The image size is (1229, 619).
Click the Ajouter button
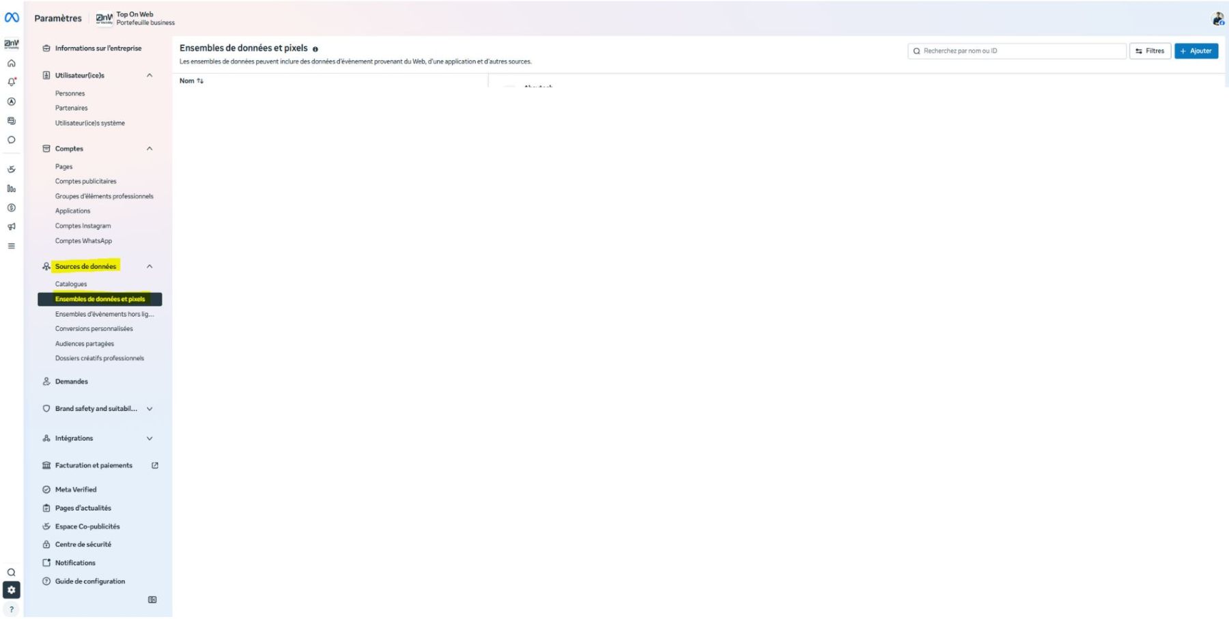(x=1196, y=51)
